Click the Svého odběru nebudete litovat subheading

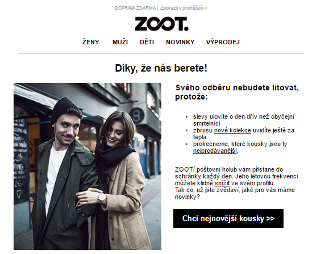[x=237, y=92]
